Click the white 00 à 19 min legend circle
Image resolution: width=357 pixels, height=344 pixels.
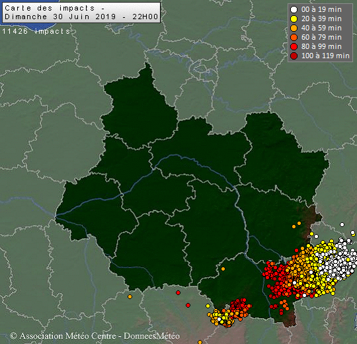click(294, 9)
